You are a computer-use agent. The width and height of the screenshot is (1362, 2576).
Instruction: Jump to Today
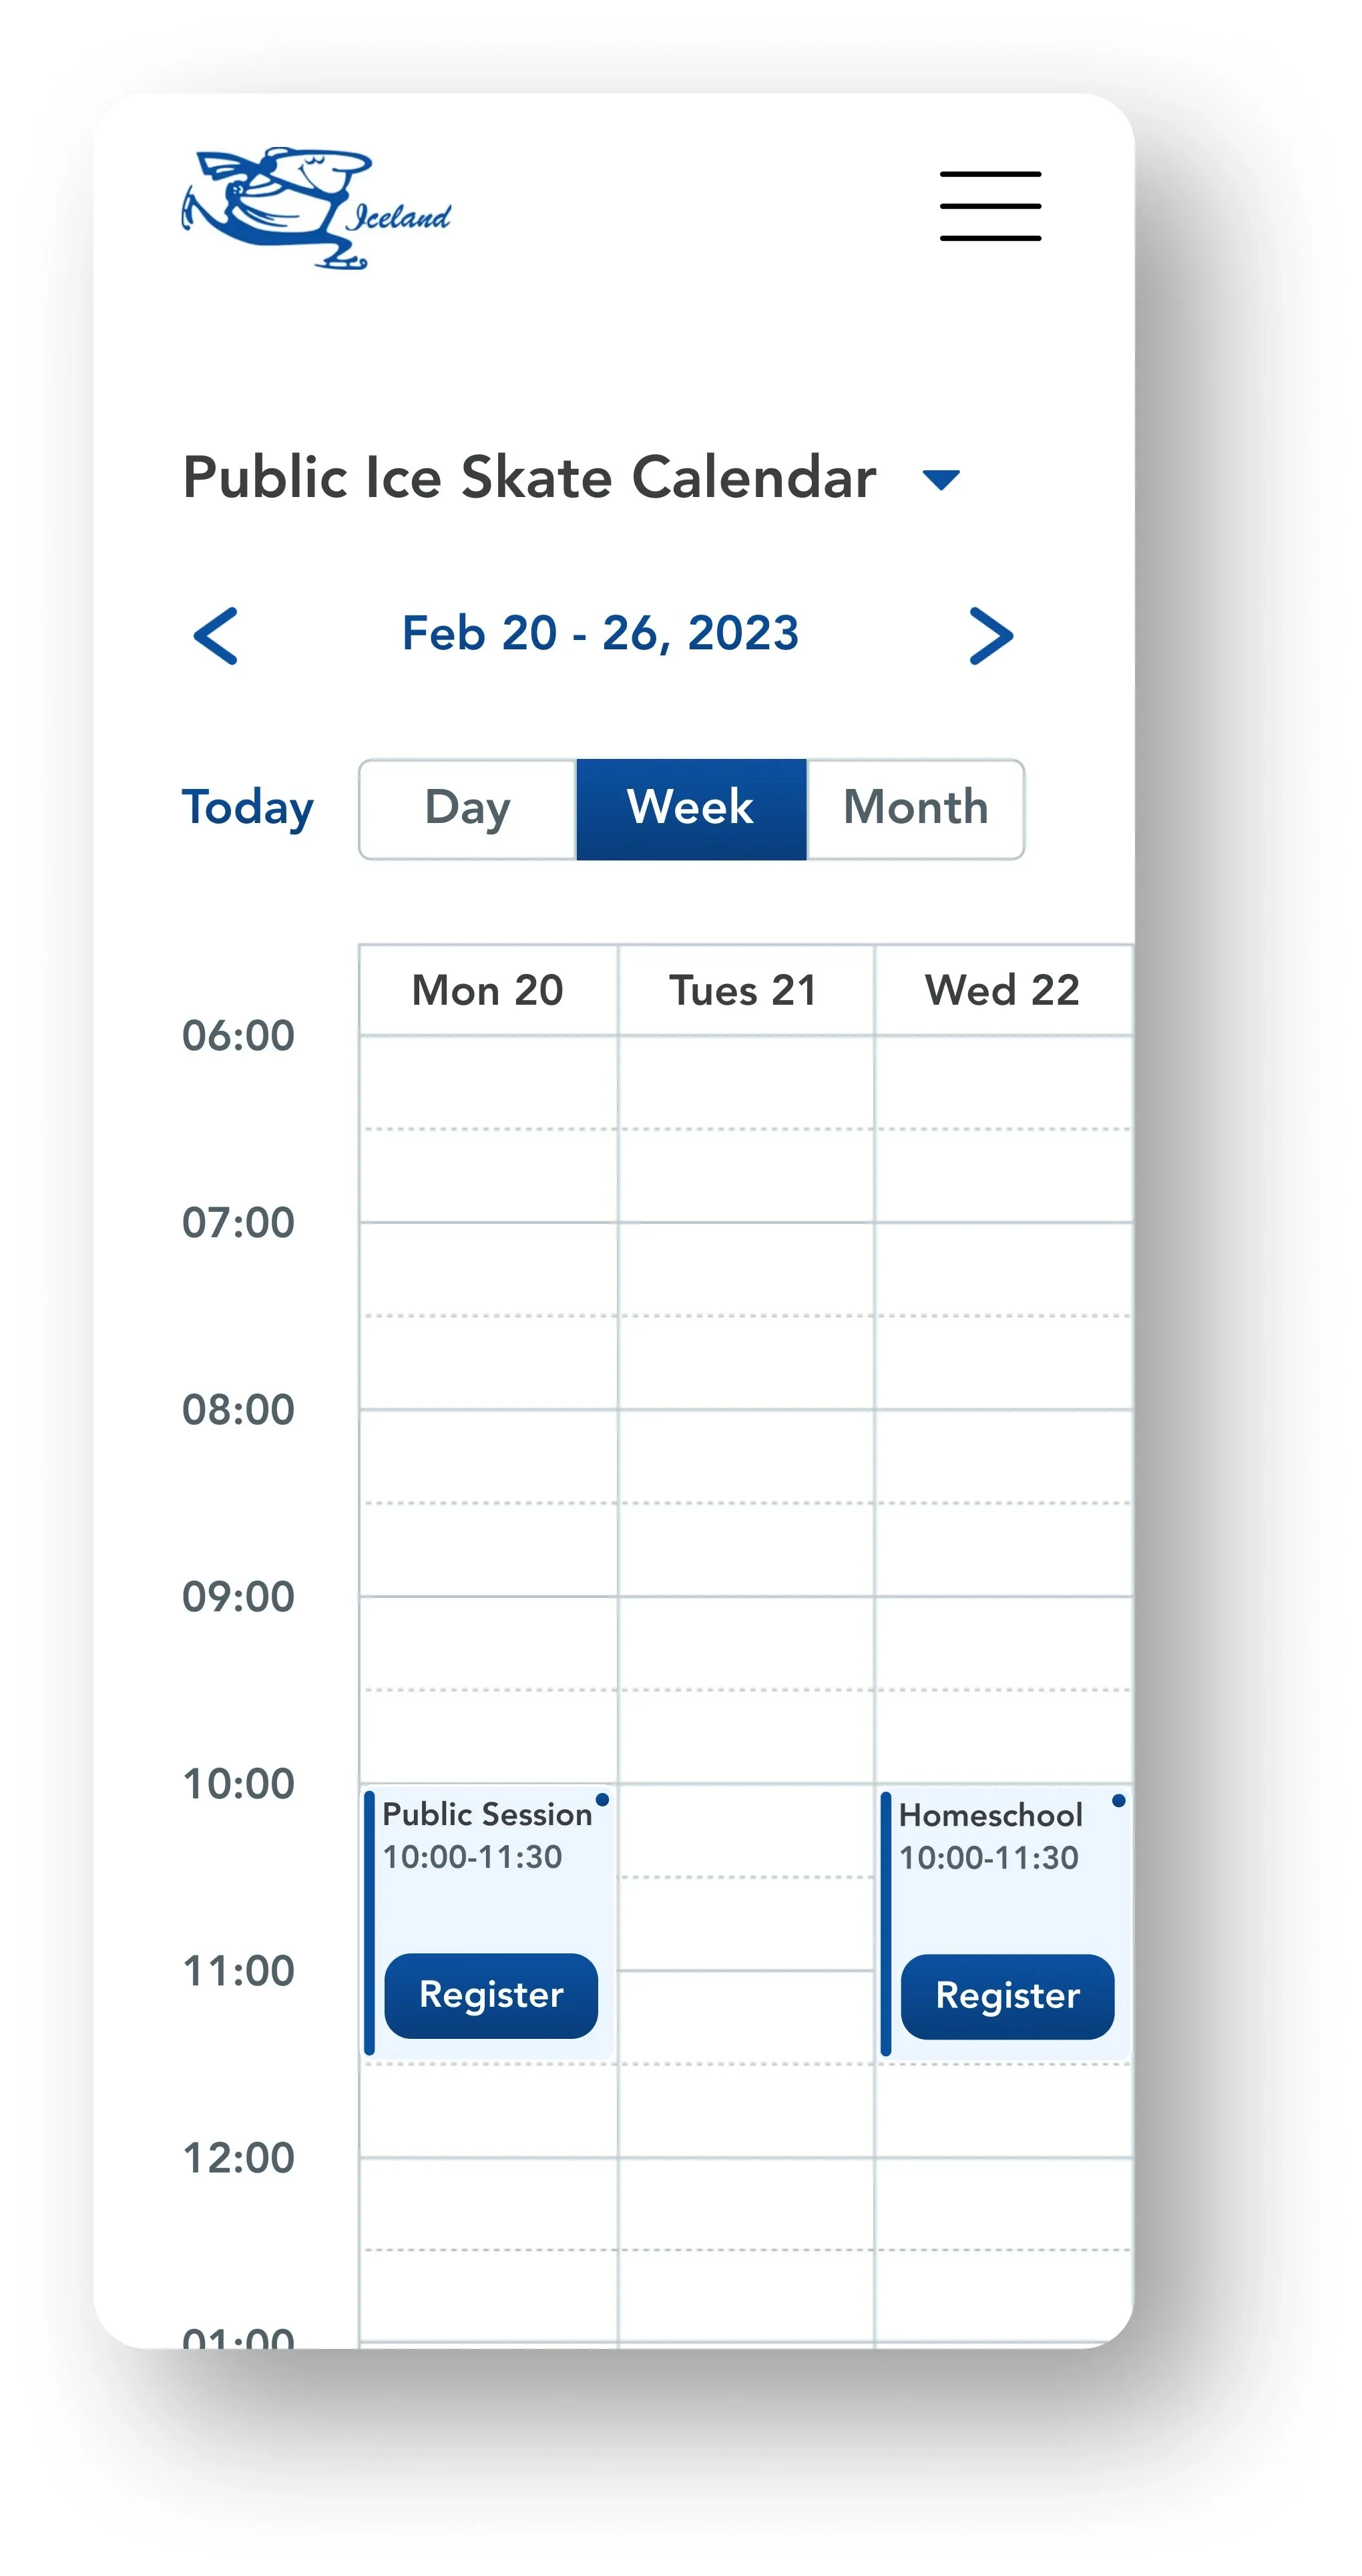click(x=248, y=808)
